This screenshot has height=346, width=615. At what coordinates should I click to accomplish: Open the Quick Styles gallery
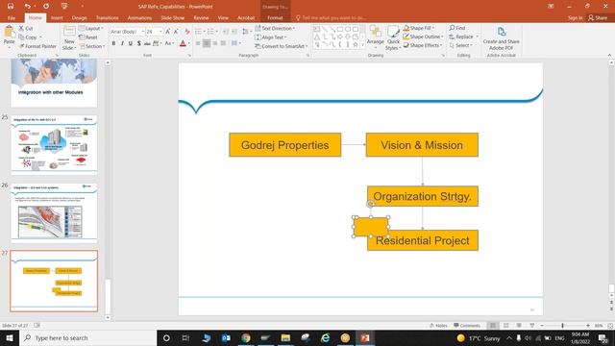point(393,37)
